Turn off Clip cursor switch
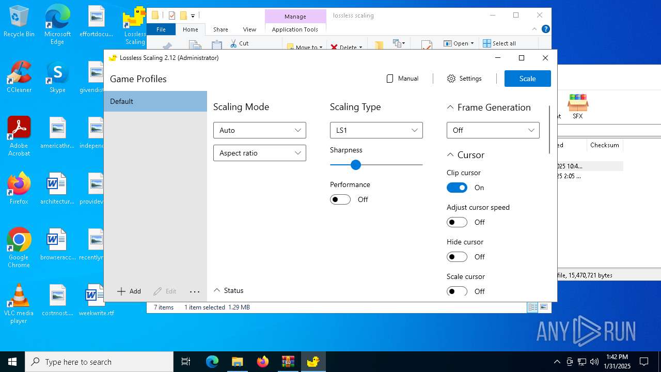 pyautogui.click(x=457, y=188)
